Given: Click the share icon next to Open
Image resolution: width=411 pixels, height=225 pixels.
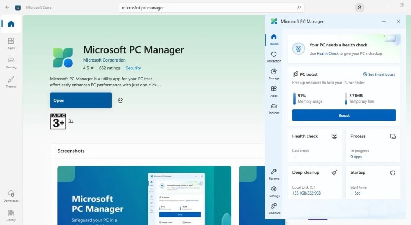Looking at the screenshot, I should pos(120,100).
